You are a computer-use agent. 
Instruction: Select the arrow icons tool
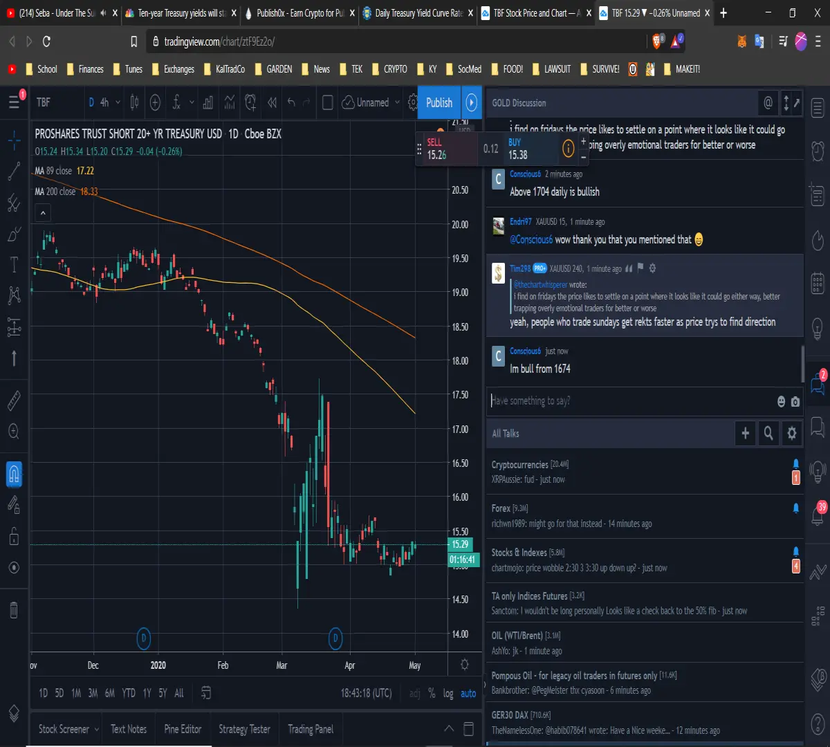(x=14, y=358)
